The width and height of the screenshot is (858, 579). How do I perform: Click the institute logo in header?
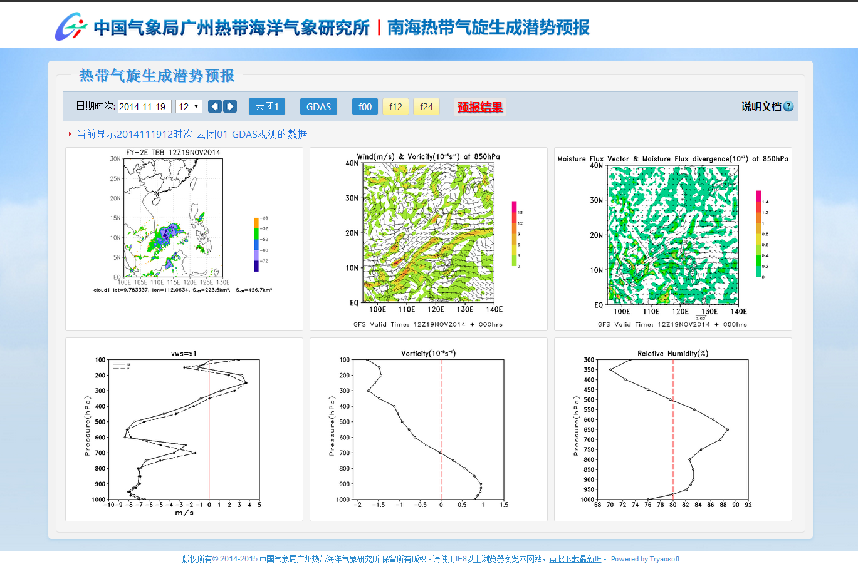coord(70,27)
